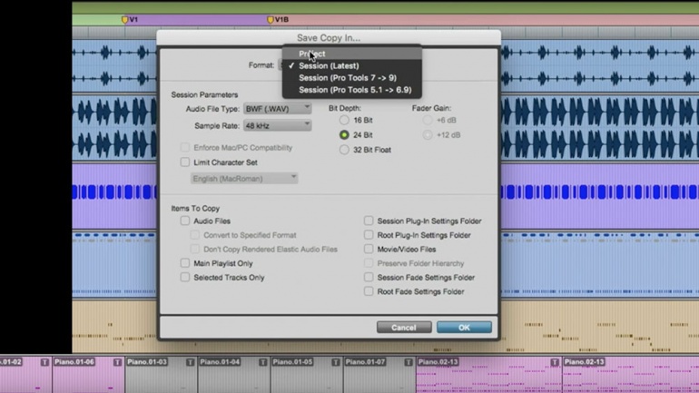The height and width of the screenshot is (393, 699).
Task: Choose the 32 Bit Float radio option
Action: pos(344,150)
